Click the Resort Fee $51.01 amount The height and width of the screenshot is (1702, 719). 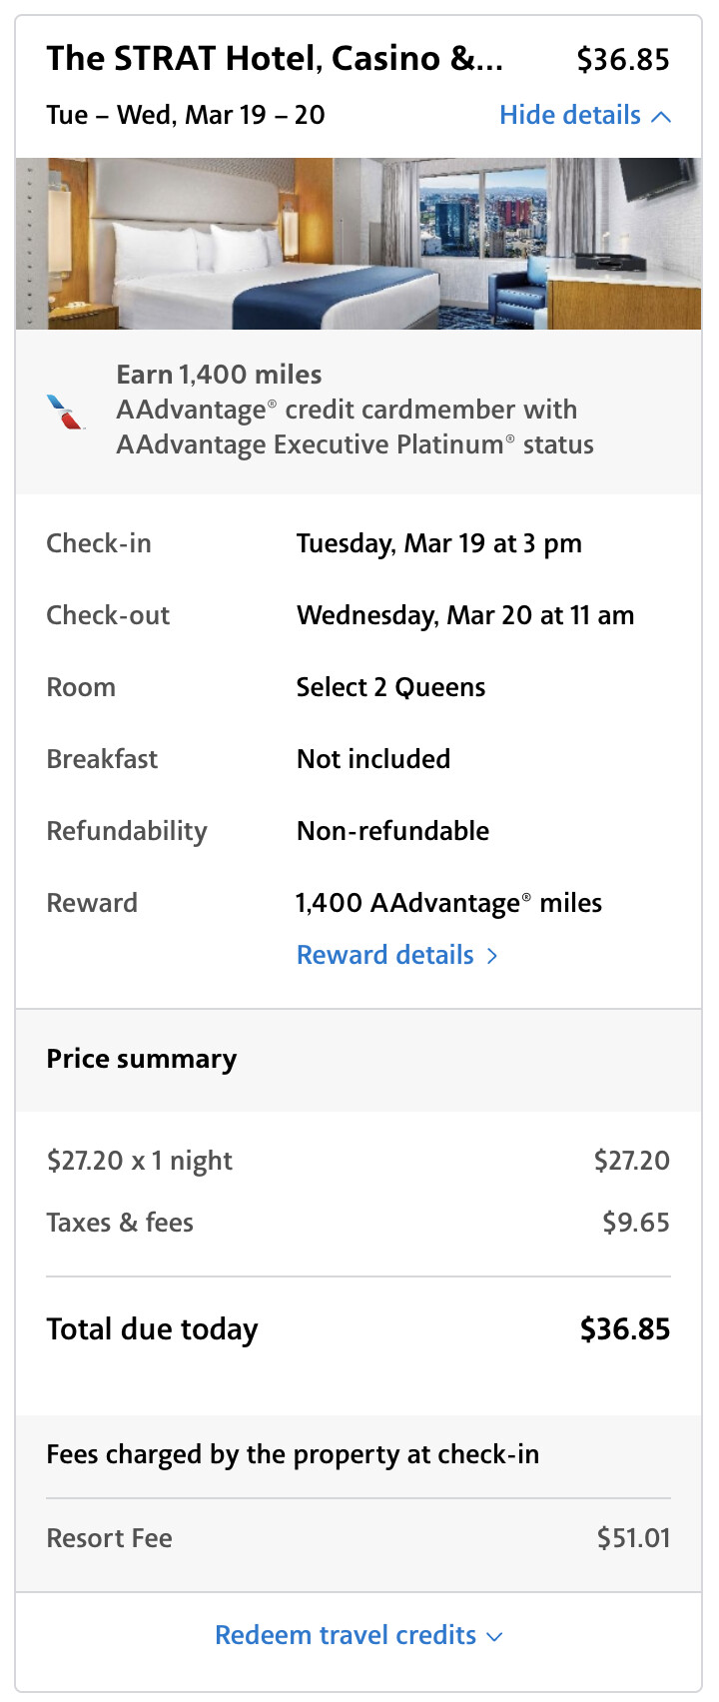pyautogui.click(x=633, y=1538)
